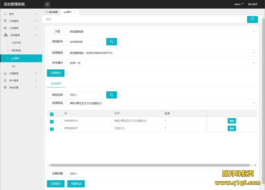Image resolution: width=265 pixels, height=190 pixels.
Task: Uncheck the row with ID 555550013
Action: 52,121
